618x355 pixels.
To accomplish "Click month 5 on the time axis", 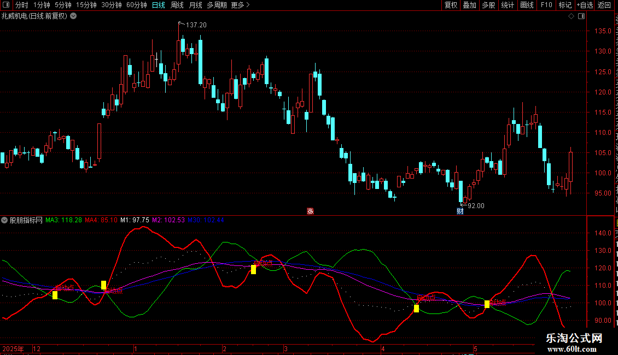I will [x=475, y=348].
